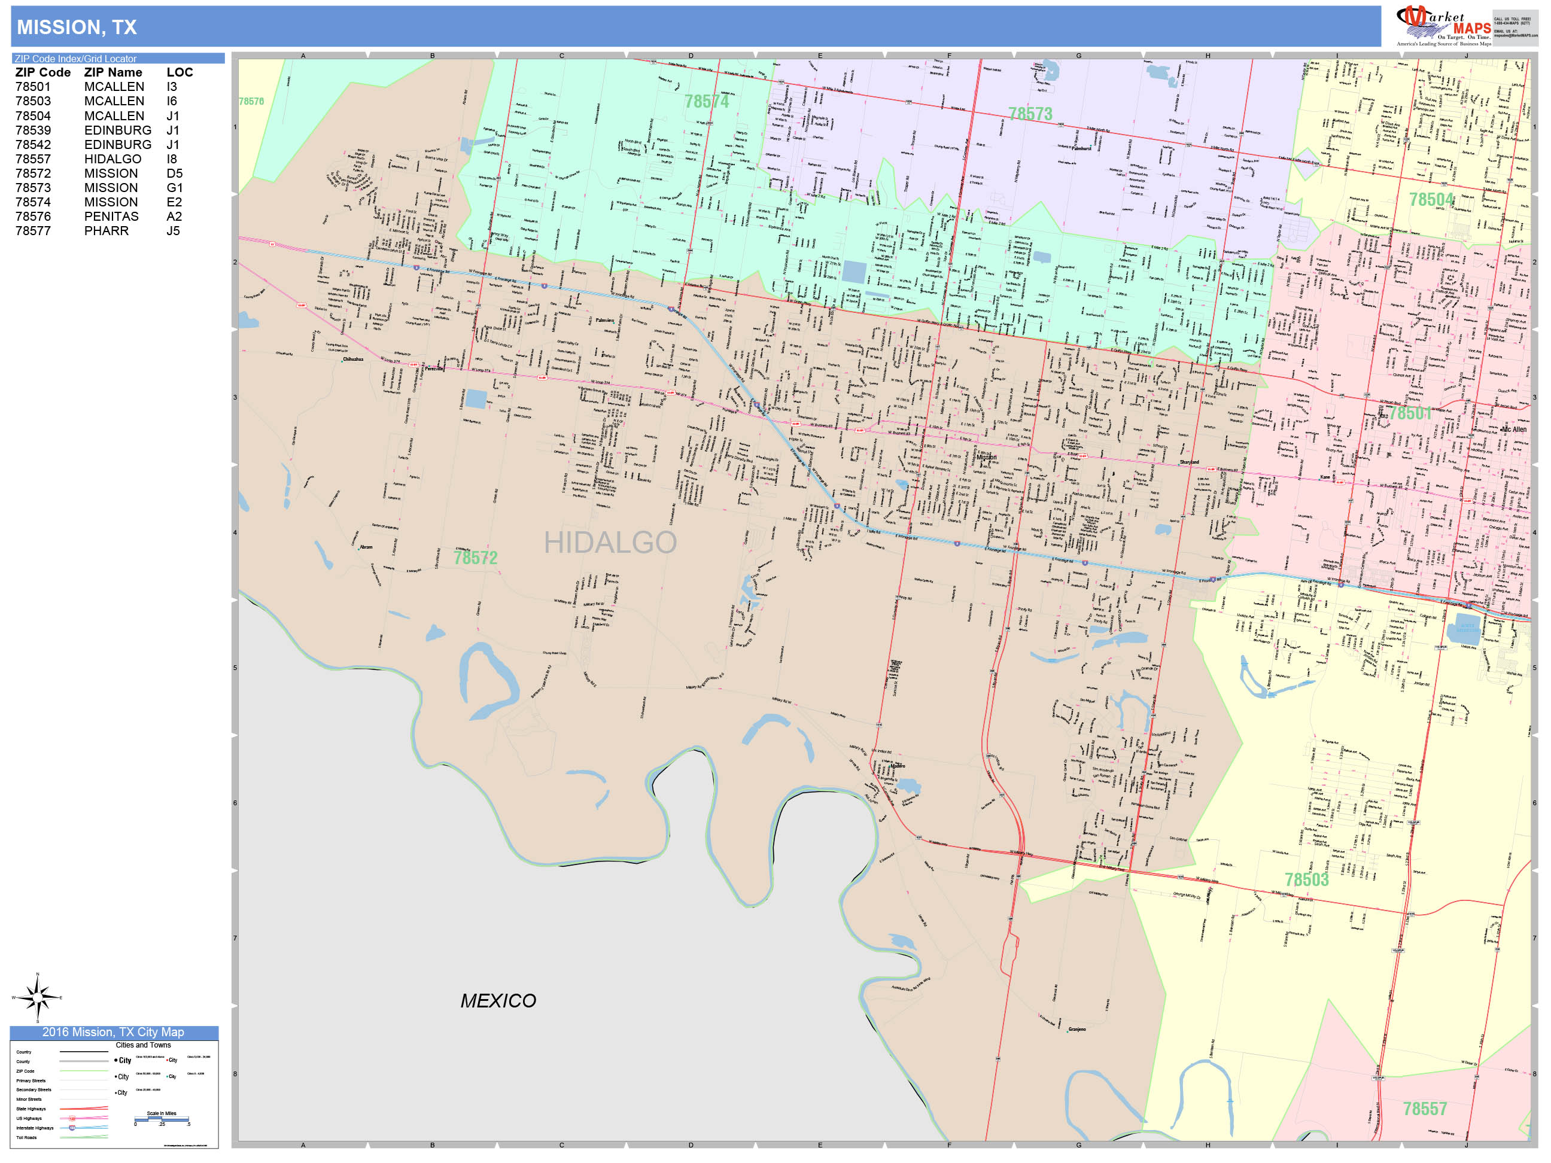1551x1163 pixels.
Task: Click the US Highways shield symbol in legend
Action: coord(73,1119)
